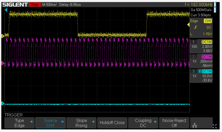Open the Coupling DC menu item

143,123
